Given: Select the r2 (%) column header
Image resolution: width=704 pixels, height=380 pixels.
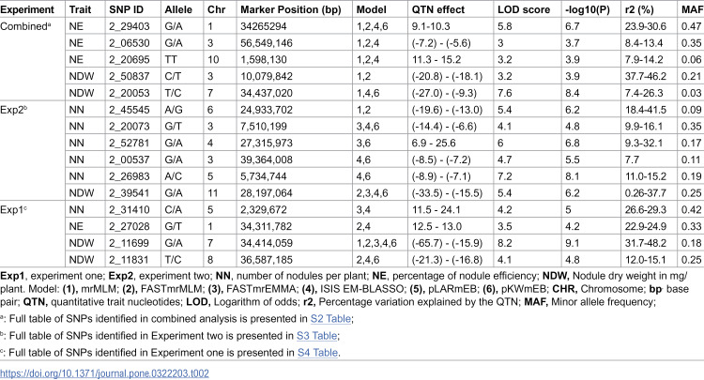Looking at the screenshot, I should 639,9.
